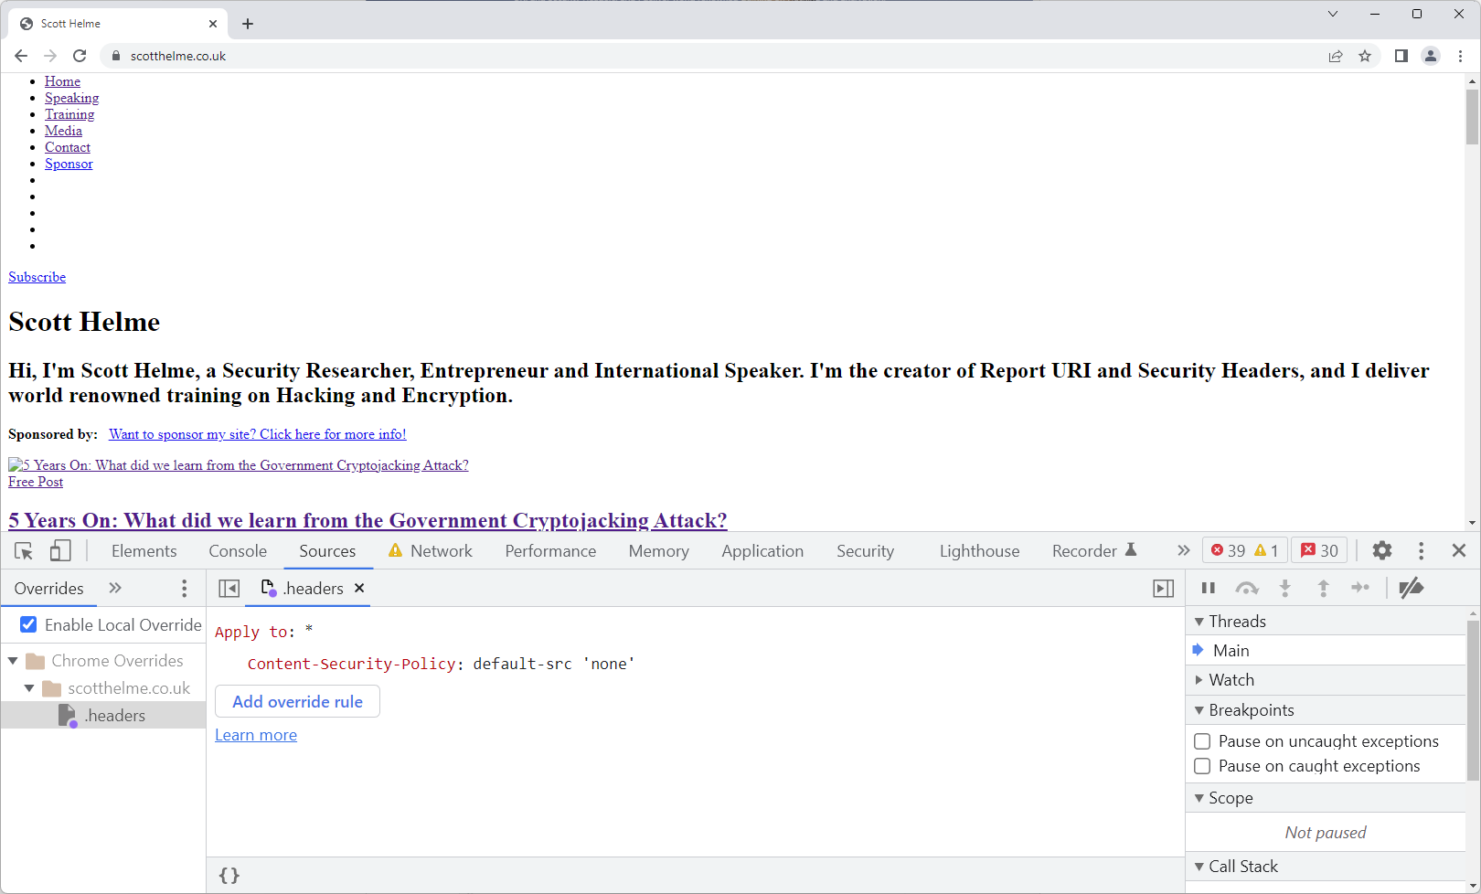Click the pause script execution icon

(1209, 588)
